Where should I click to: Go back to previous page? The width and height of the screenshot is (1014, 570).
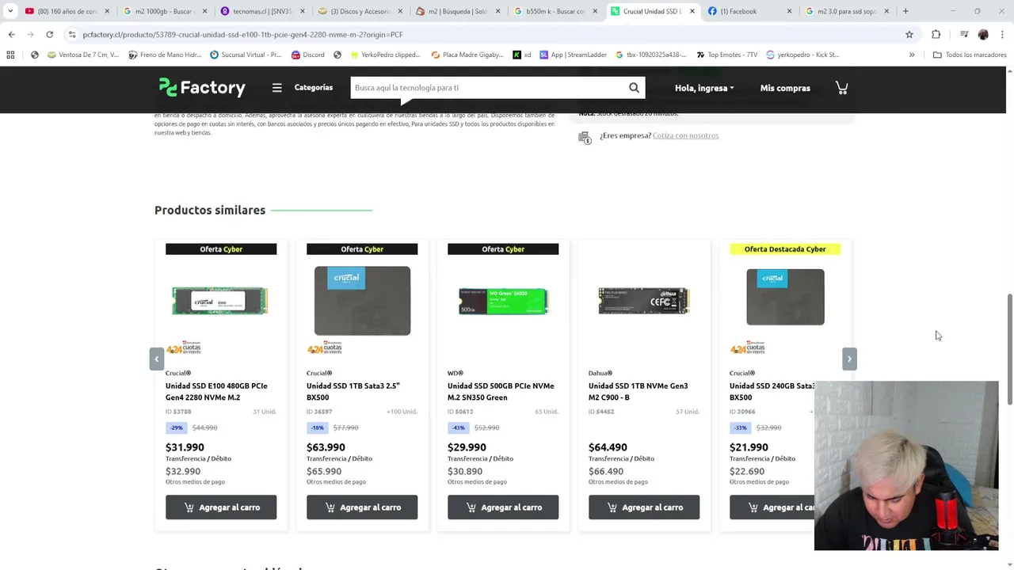[x=11, y=34]
